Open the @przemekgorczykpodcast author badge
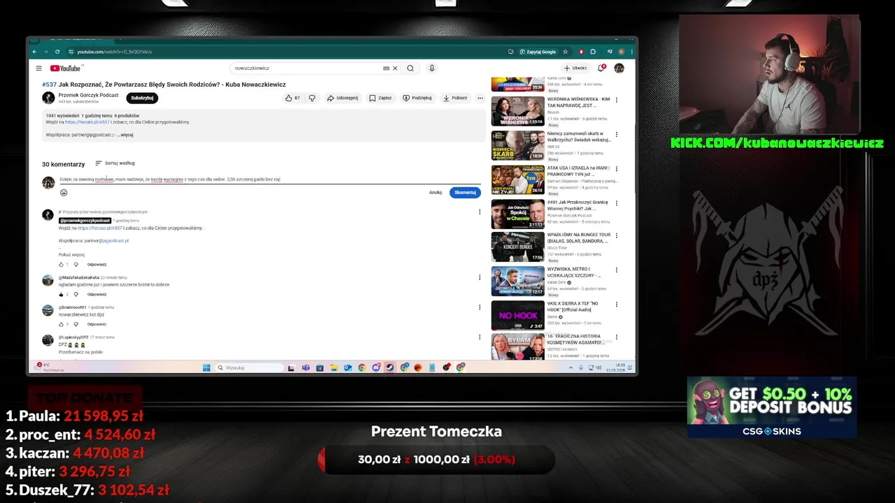 [x=85, y=221]
